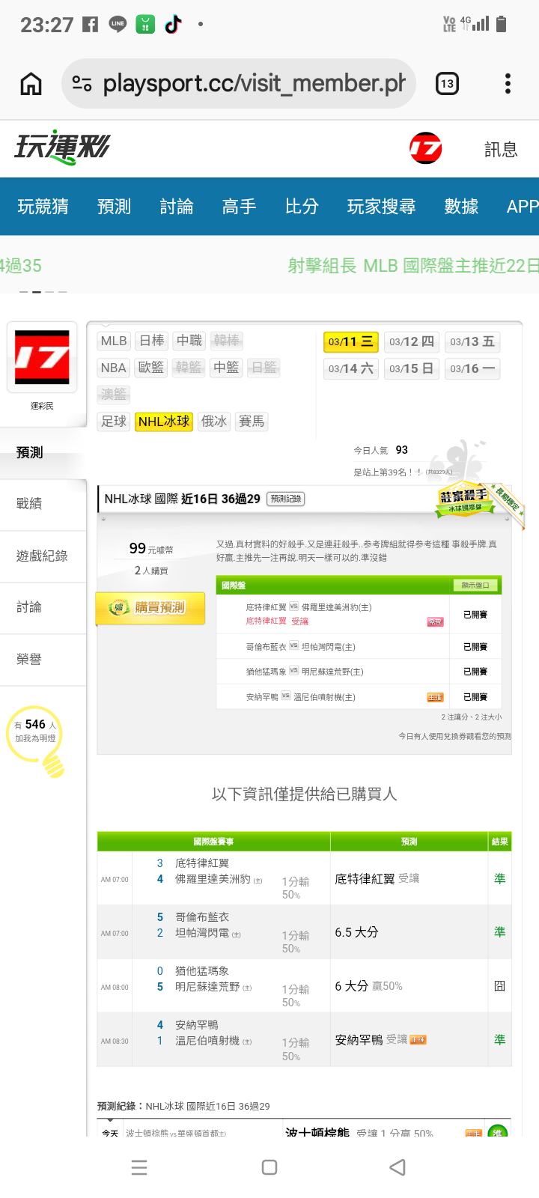Tap the browser home icon
Image resolution: width=539 pixels, height=1198 pixels.
(x=31, y=84)
